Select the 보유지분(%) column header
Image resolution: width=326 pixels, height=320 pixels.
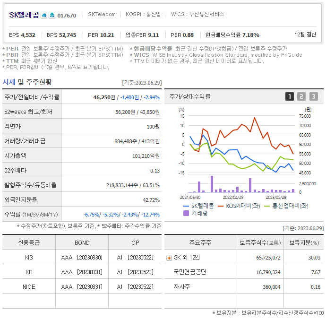(304, 242)
